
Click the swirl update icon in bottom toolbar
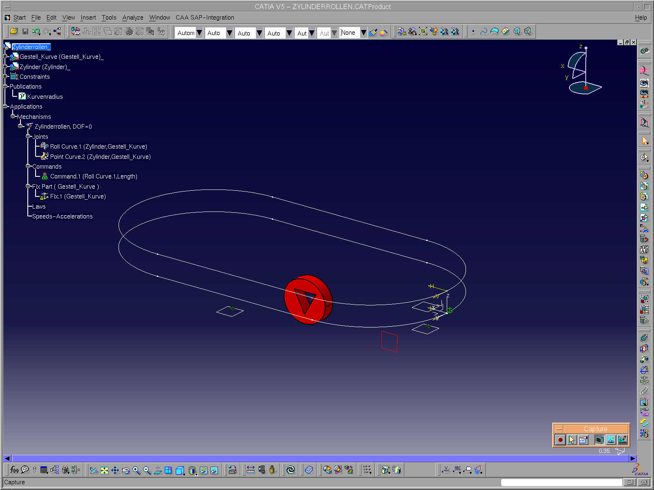click(291, 470)
